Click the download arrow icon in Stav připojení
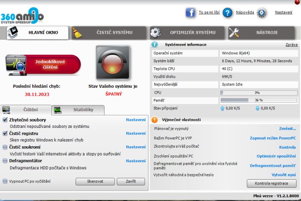The image size is (301, 201). click(258, 108)
